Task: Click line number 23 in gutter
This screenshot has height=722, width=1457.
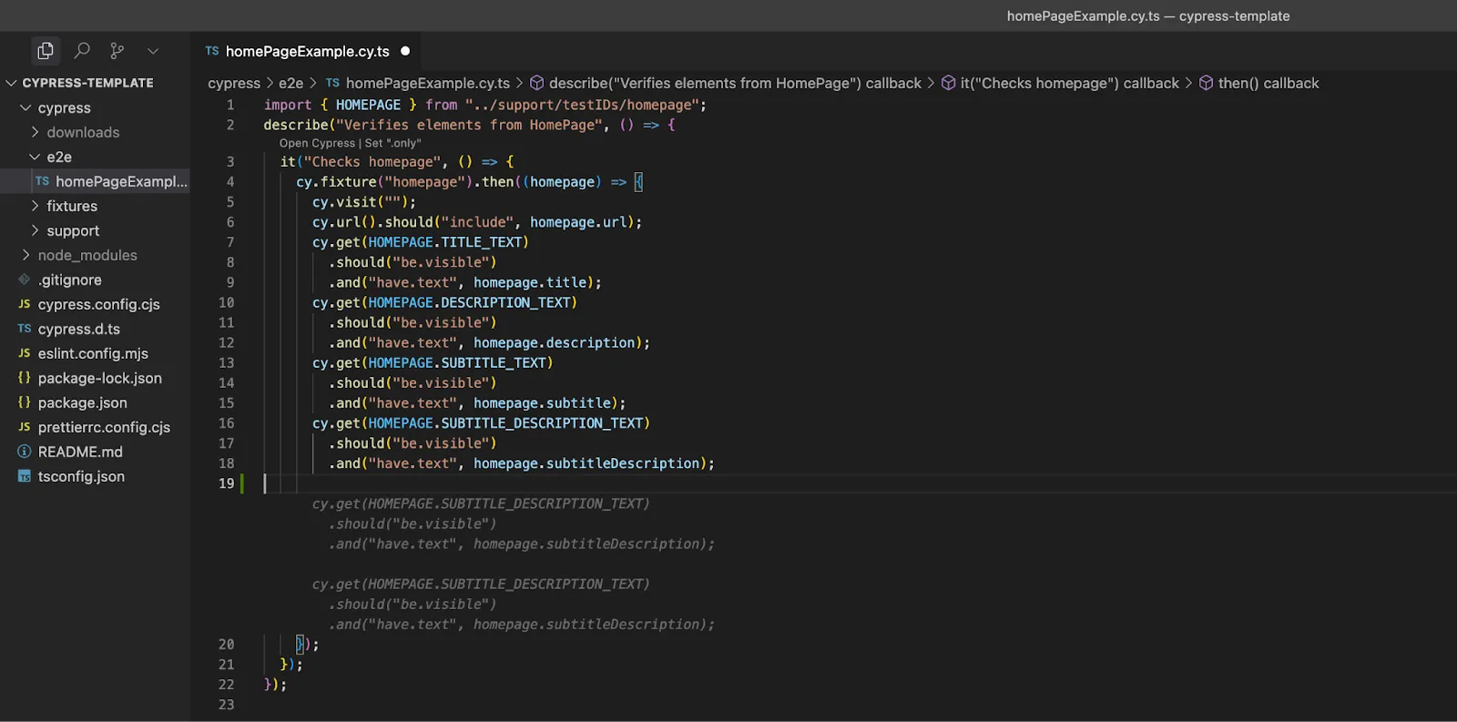Action: pyautogui.click(x=227, y=705)
